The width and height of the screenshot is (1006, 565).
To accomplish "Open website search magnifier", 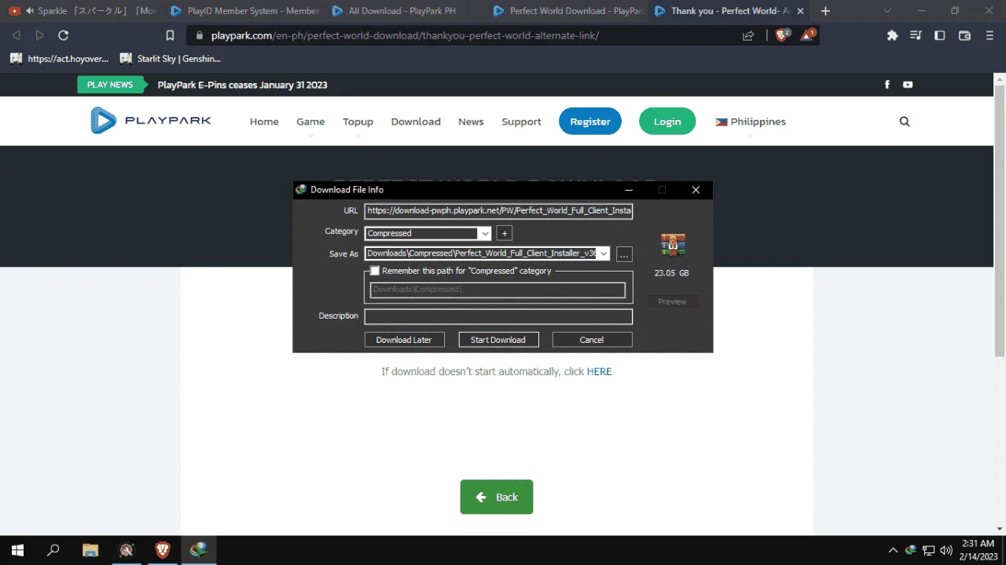I will [x=905, y=122].
